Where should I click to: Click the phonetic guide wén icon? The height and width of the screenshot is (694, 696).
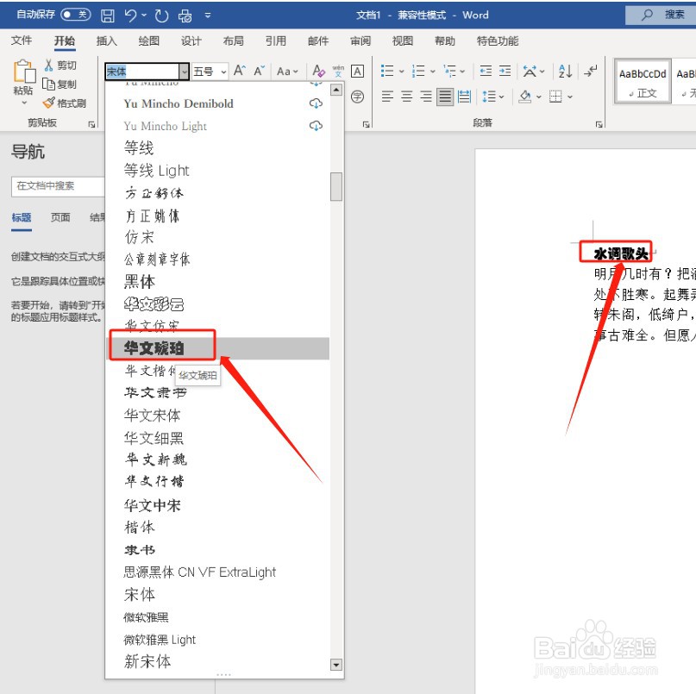(x=338, y=71)
